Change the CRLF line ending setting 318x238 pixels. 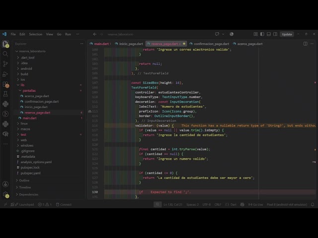pos(218,204)
